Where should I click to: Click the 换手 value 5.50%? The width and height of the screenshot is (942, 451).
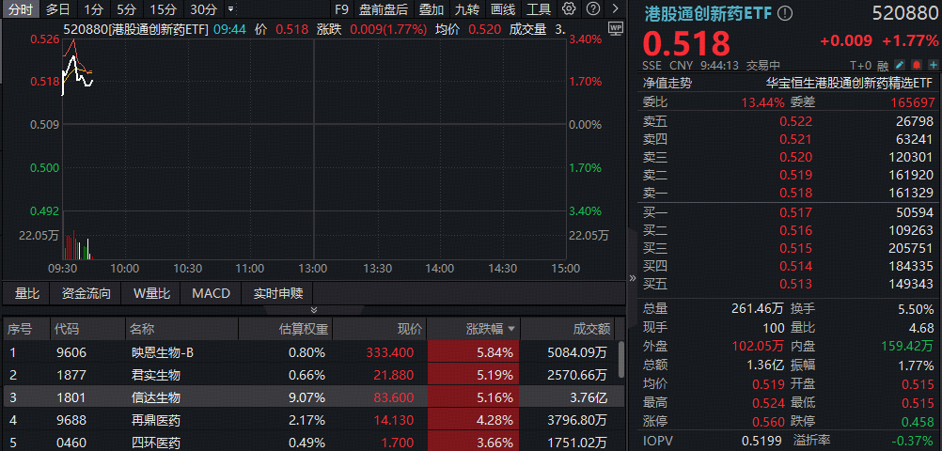point(918,309)
